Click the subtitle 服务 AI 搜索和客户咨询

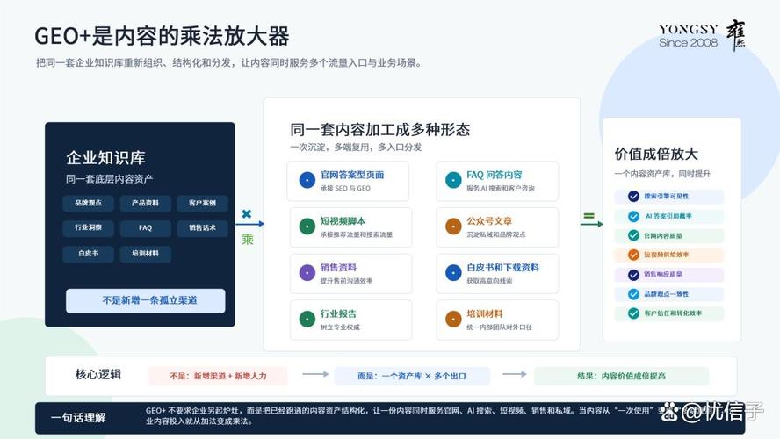501,189
